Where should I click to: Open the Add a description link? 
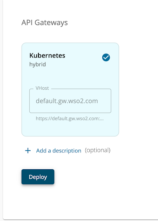coord(59,151)
